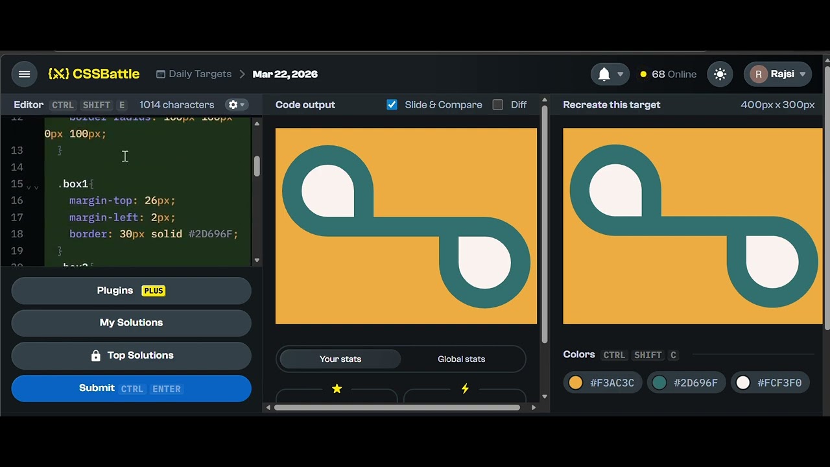This screenshot has height=467, width=830.
Task: Click the Editor panel heading
Action: click(x=29, y=104)
